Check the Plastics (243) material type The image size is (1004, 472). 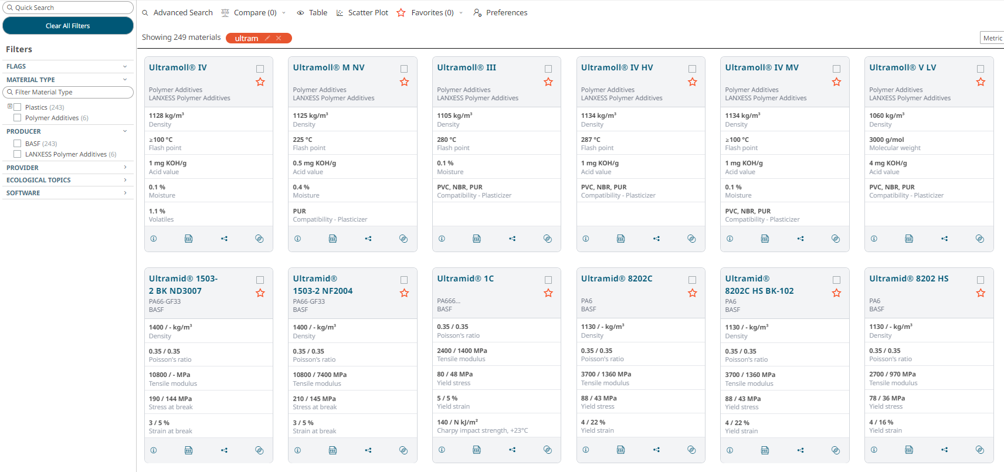[18, 107]
